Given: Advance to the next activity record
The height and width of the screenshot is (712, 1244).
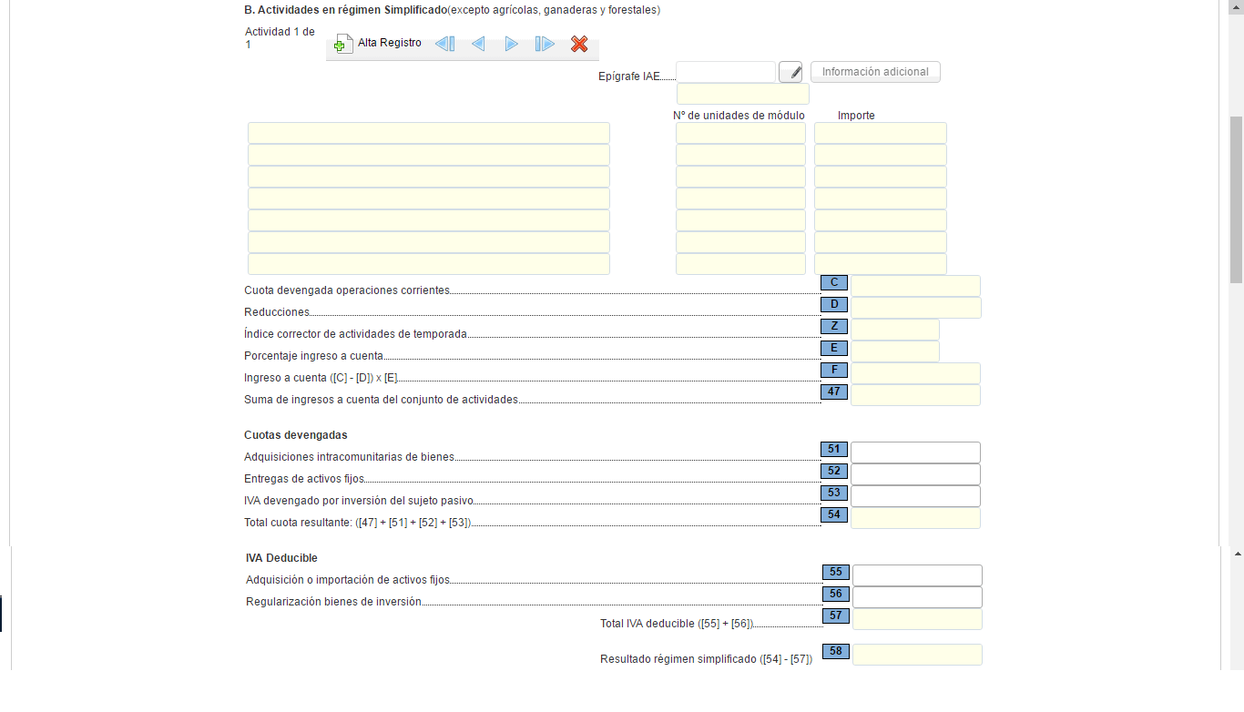Looking at the screenshot, I should tap(512, 44).
